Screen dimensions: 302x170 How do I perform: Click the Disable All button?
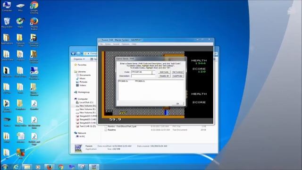164,76
